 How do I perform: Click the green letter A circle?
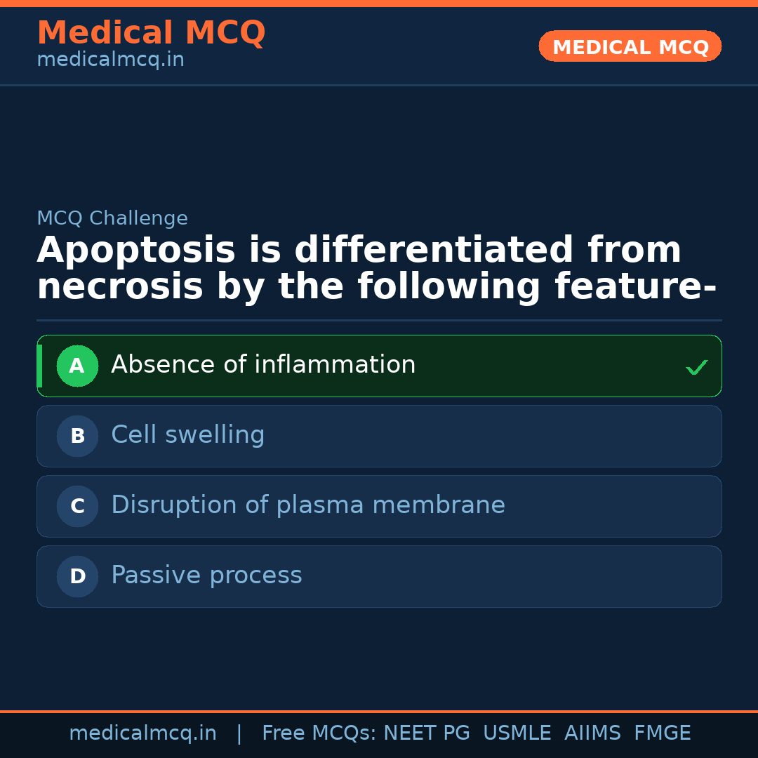pos(77,366)
